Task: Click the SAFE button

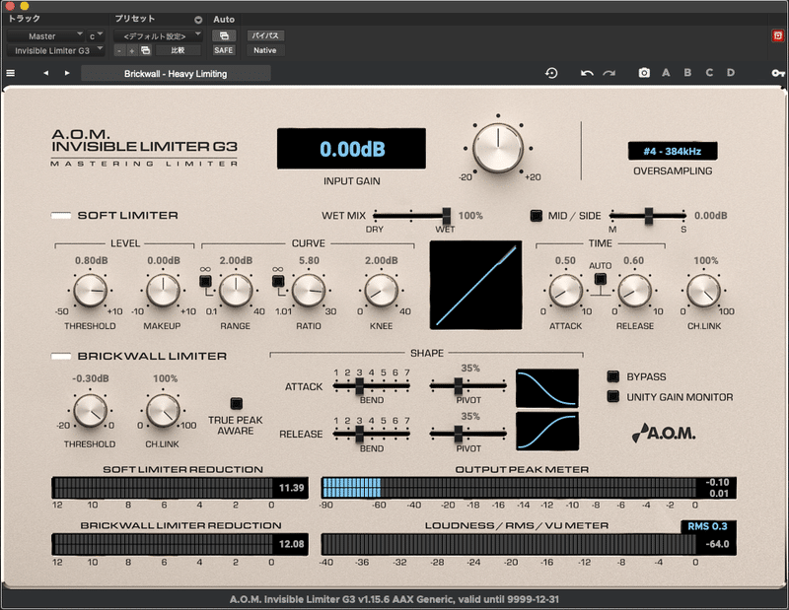Action: point(224,50)
